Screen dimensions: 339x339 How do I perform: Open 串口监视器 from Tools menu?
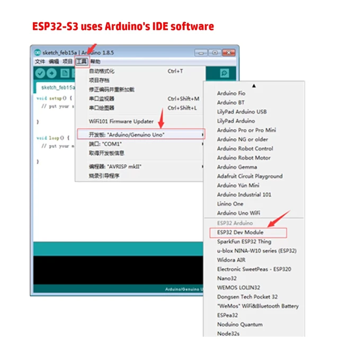point(139,99)
